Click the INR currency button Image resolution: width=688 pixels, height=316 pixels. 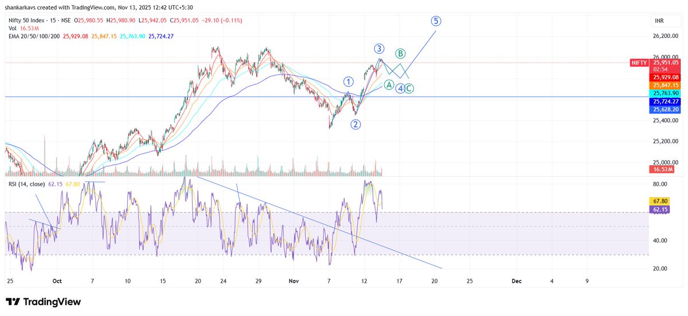(660, 21)
